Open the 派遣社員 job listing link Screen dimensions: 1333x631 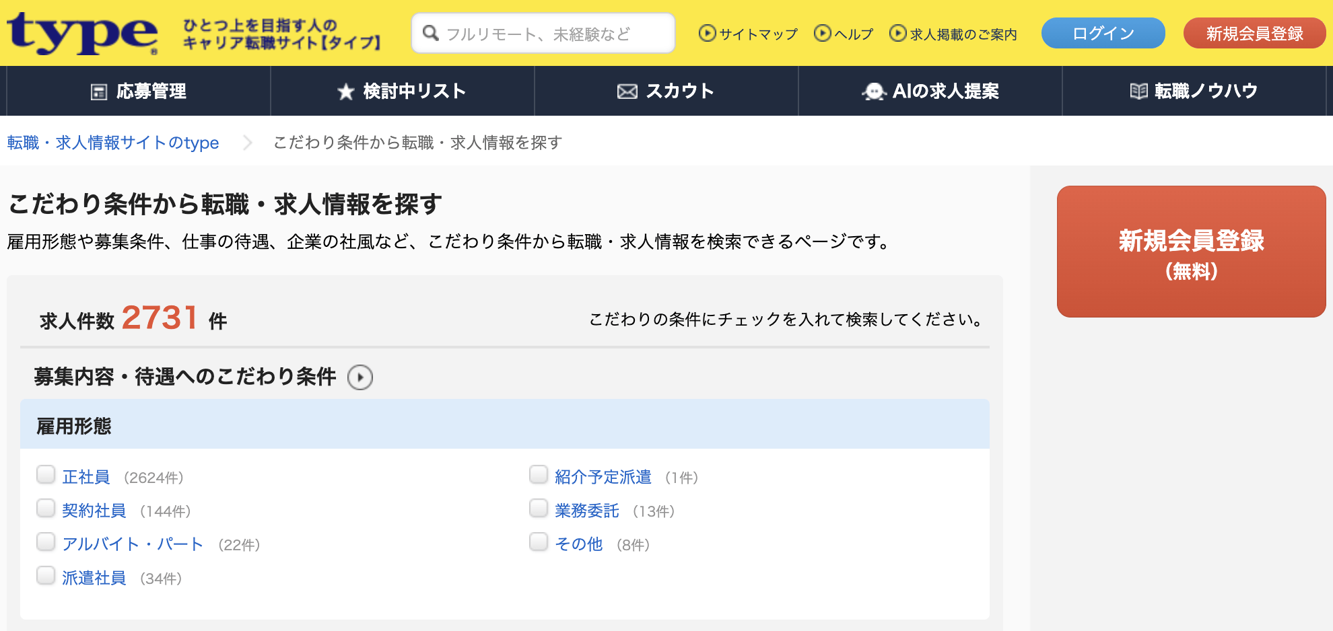[94, 578]
